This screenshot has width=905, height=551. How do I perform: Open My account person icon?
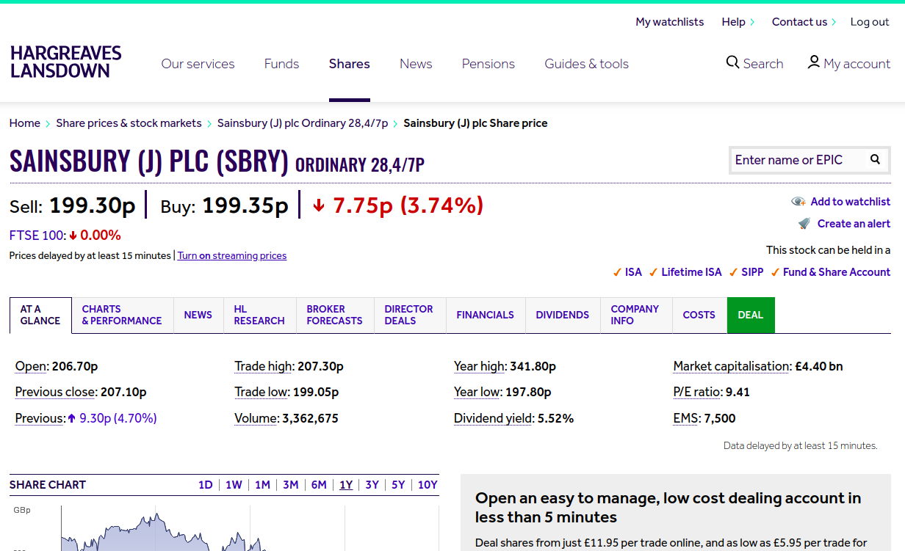813,62
